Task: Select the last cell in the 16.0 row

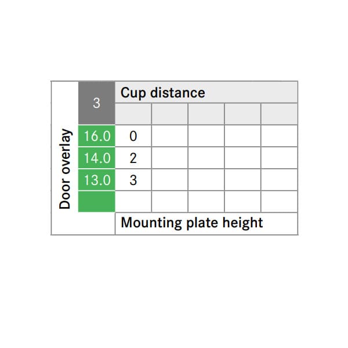Action: 279,136
